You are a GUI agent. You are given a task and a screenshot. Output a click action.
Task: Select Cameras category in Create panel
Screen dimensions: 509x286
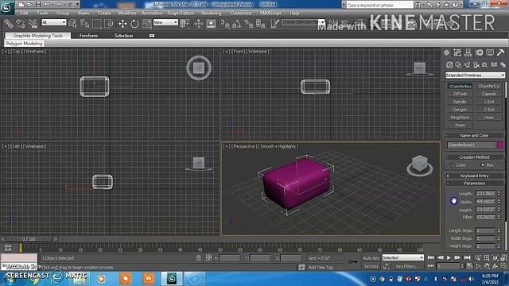(x=476, y=65)
